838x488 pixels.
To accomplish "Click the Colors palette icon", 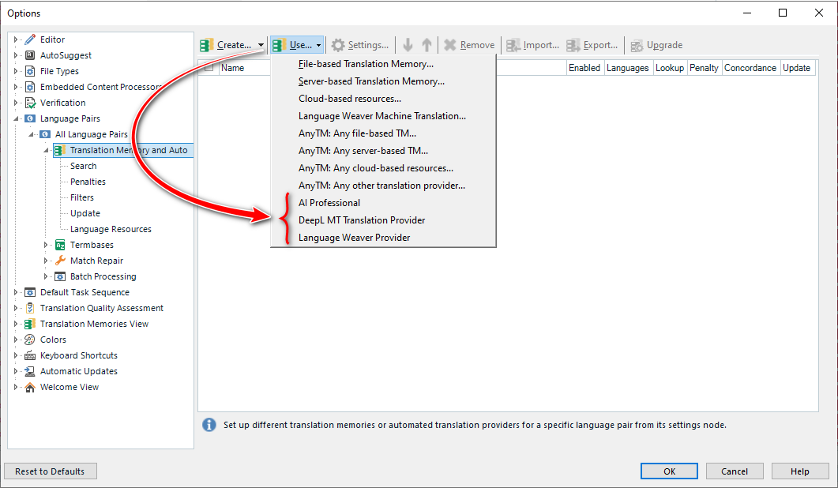I will [x=31, y=340].
